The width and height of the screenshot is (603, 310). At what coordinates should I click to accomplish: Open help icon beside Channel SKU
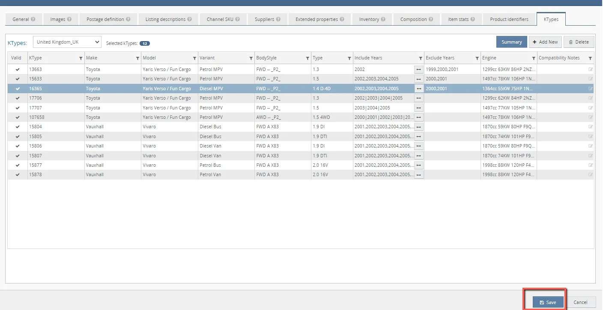click(238, 19)
